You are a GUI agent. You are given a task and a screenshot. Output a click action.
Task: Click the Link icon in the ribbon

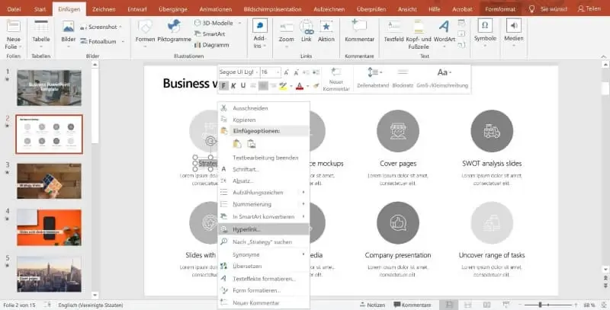click(x=306, y=30)
